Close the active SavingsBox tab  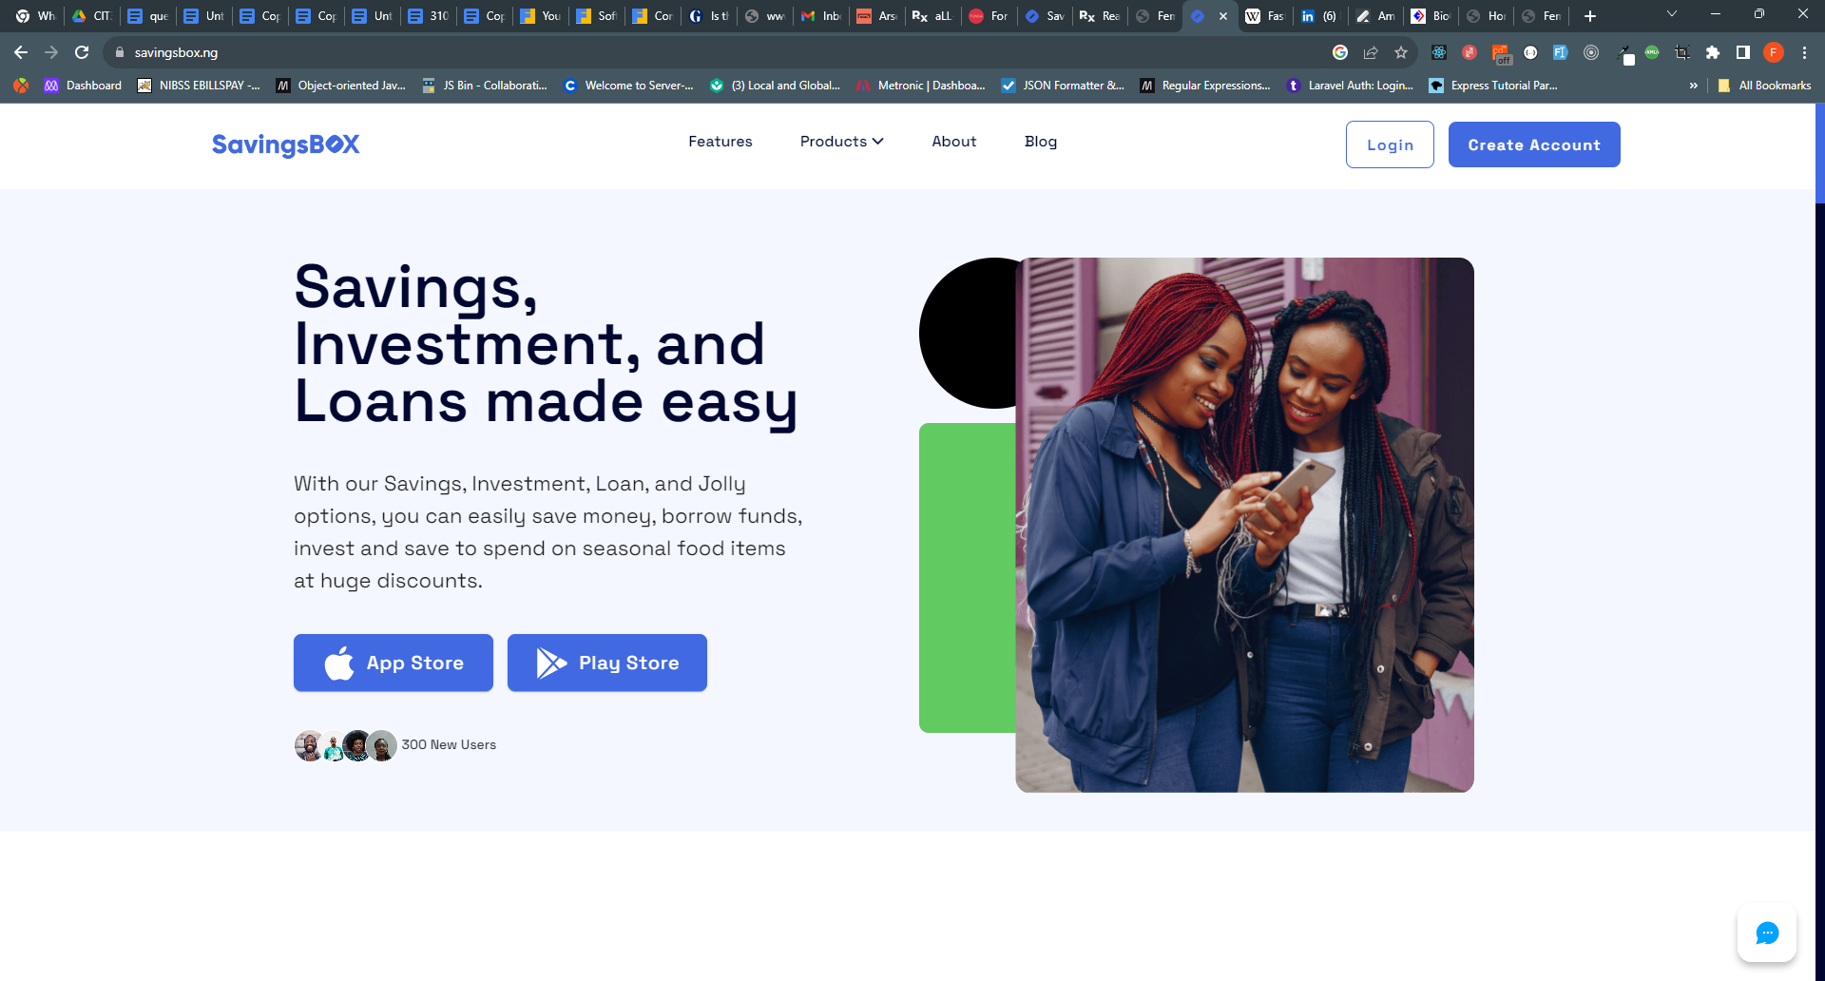tap(1223, 16)
